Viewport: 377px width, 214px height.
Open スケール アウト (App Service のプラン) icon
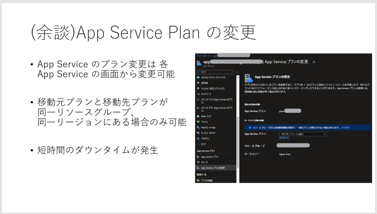[x=198, y=108]
